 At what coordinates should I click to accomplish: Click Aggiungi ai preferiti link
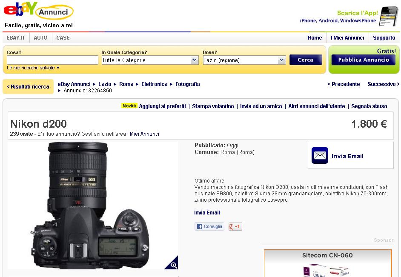tap(162, 106)
